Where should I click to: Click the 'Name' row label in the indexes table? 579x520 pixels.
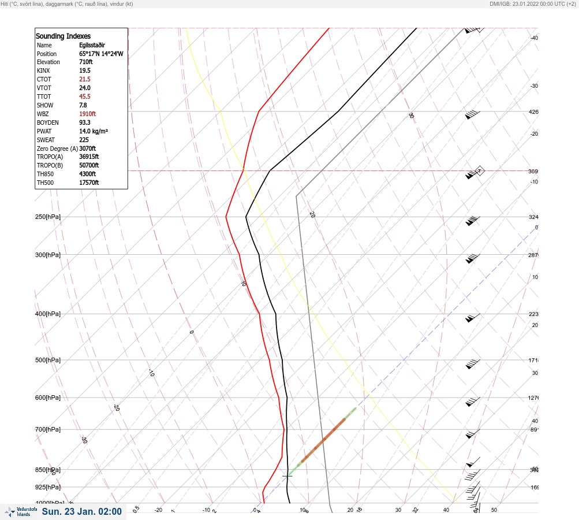pyautogui.click(x=44, y=45)
